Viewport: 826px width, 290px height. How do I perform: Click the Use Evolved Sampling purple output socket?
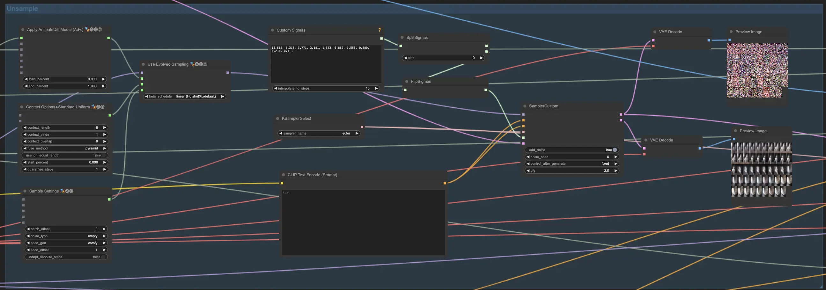[228, 73]
